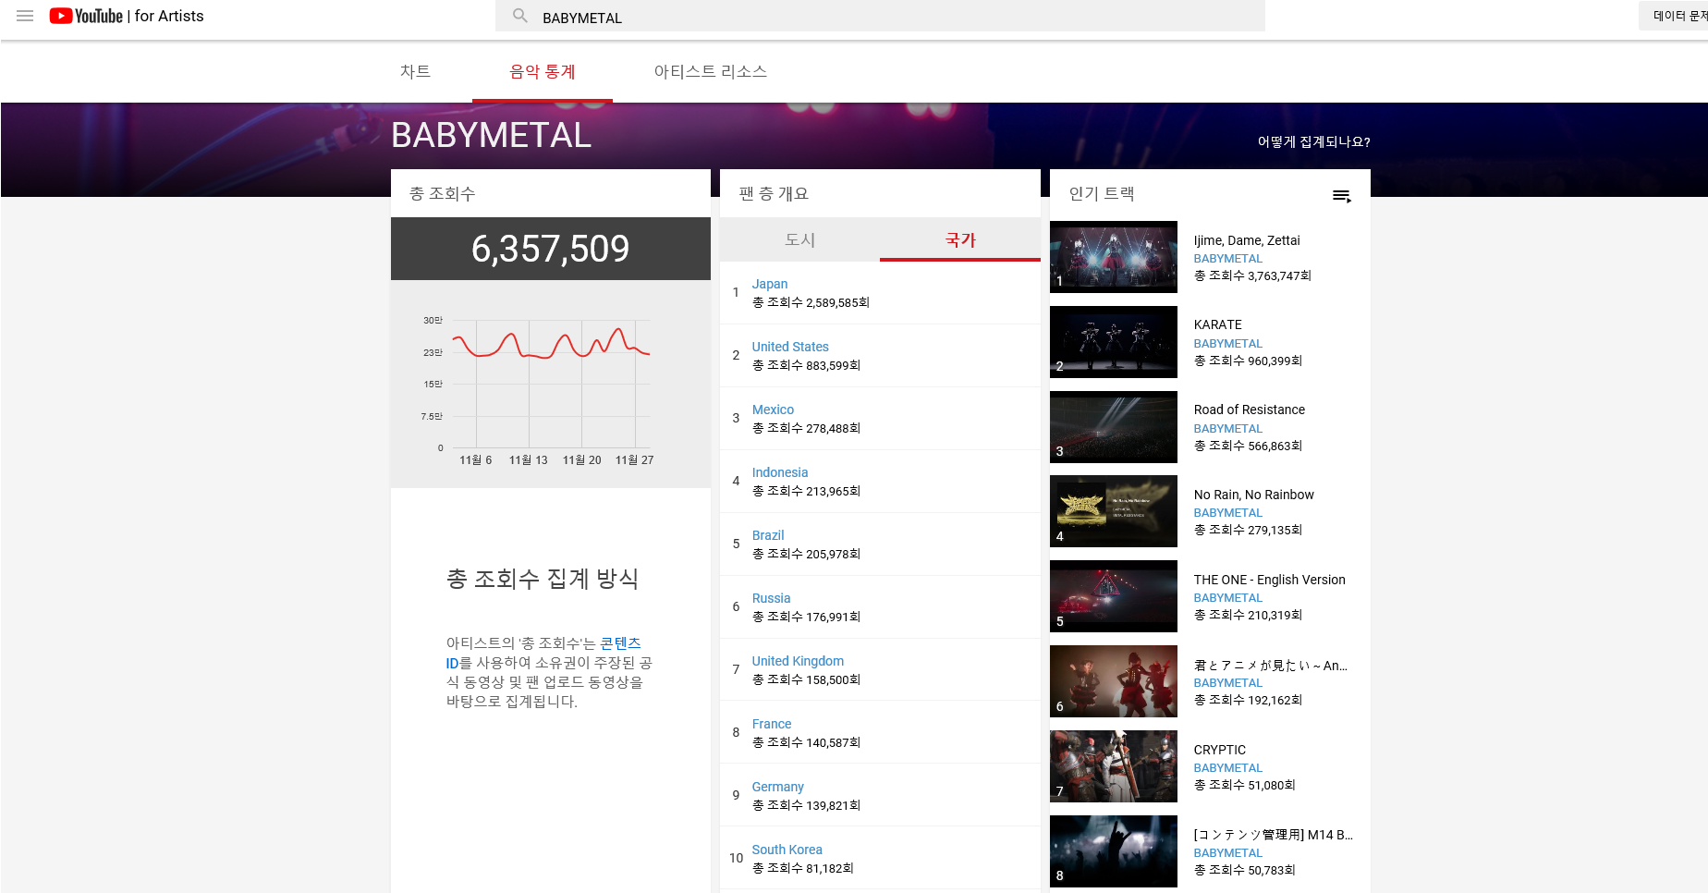Screen dimensions: 1708x893
Task: Open the hamburger navigation menu
Action: 25,16
